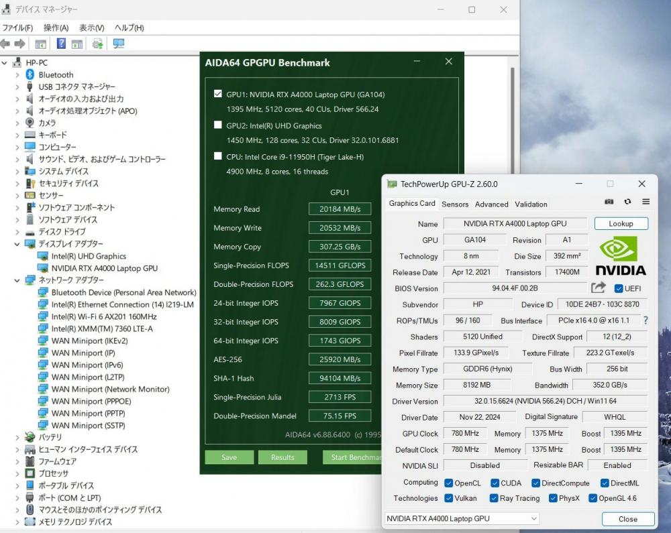Click the Lookup button

click(621, 223)
